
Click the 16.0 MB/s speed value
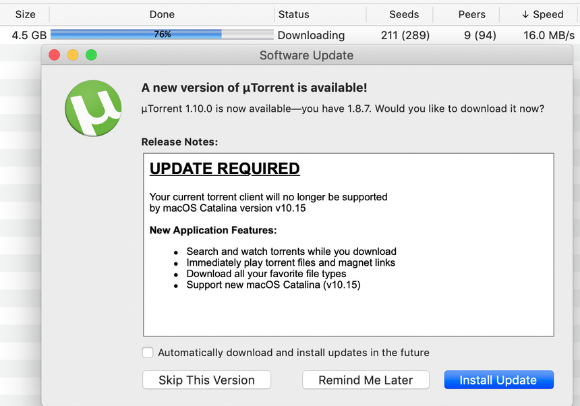pos(549,35)
